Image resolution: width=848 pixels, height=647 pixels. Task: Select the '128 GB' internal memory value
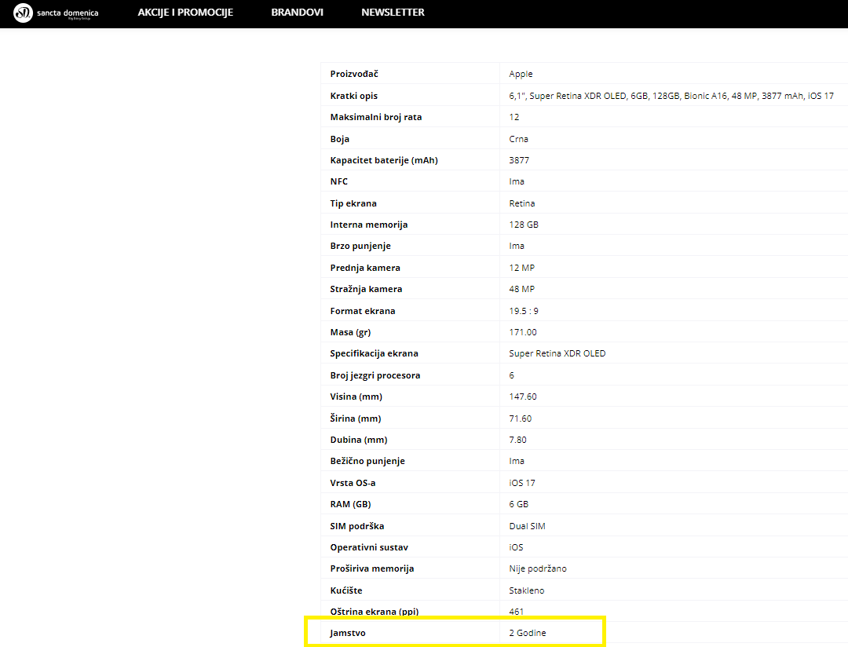(524, 225)
